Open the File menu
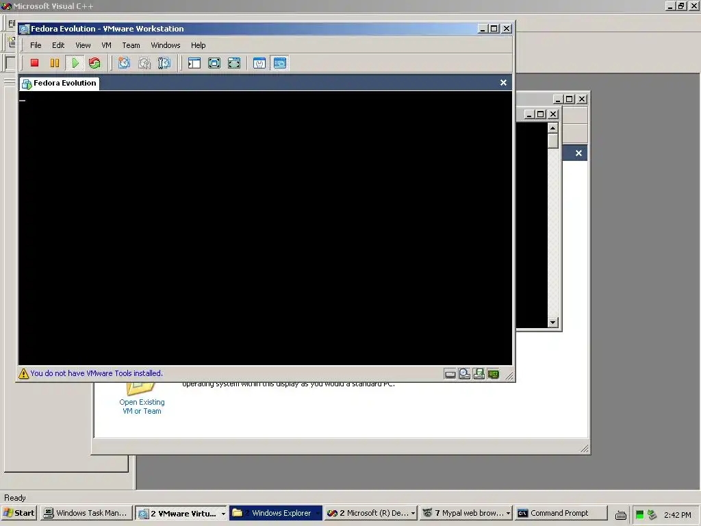 36,45
